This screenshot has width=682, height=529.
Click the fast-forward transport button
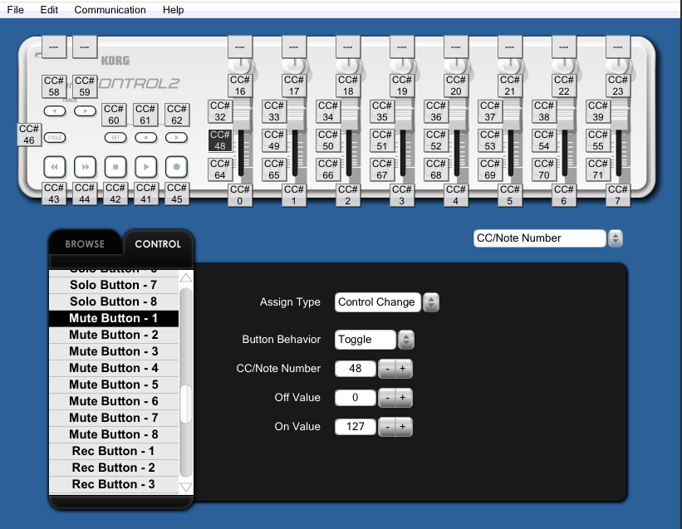[86, 166]
